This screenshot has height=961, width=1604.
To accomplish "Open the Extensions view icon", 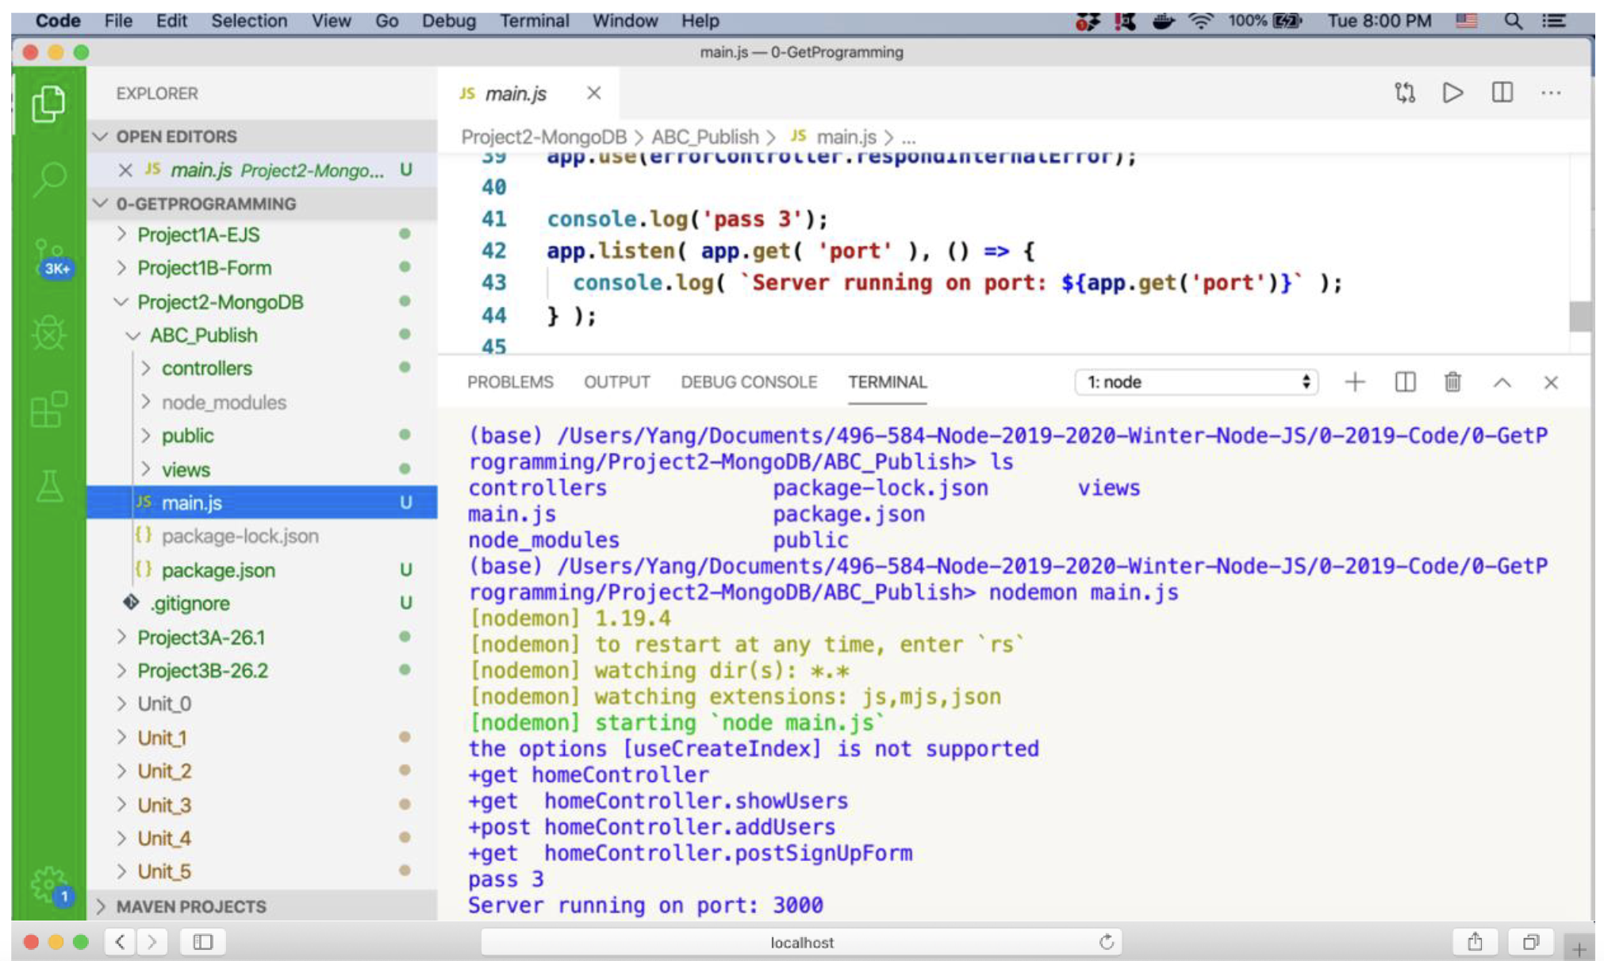I will pyautogui.click(x=49, y=409).
